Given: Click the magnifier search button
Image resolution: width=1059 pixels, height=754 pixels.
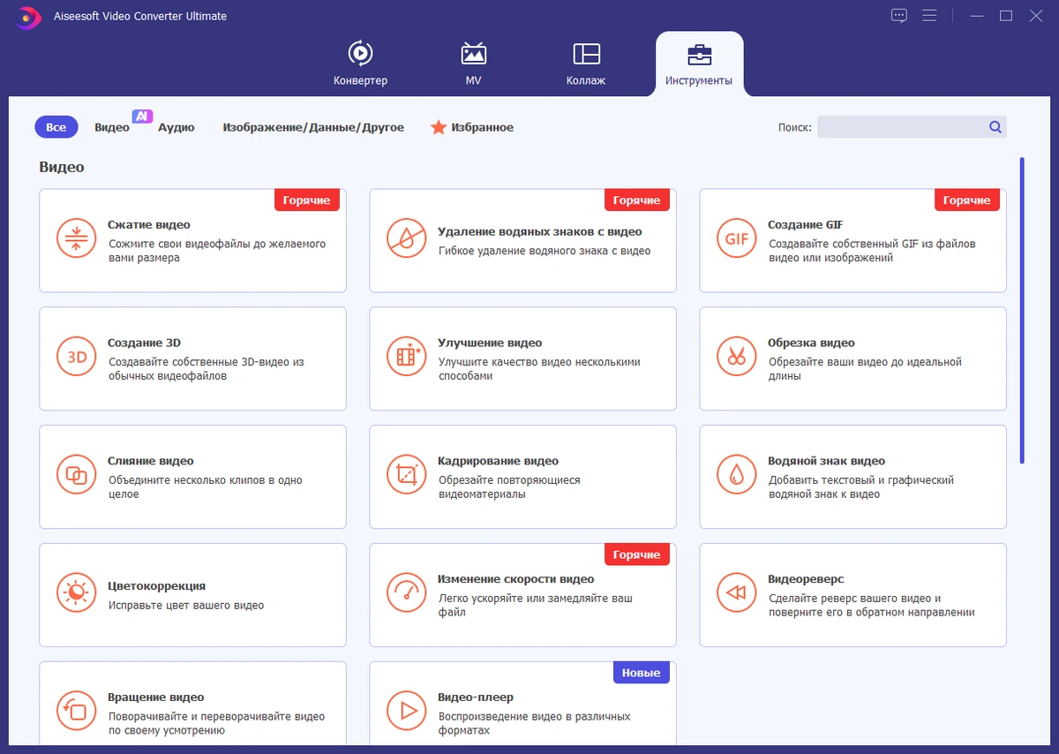Looking at the screenshot, I should (995, 127).
